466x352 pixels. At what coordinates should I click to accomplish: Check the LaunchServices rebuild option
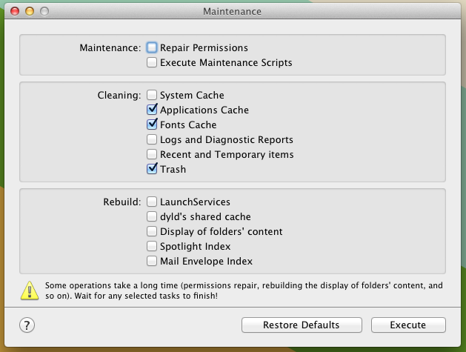click(x=152, y=202)
